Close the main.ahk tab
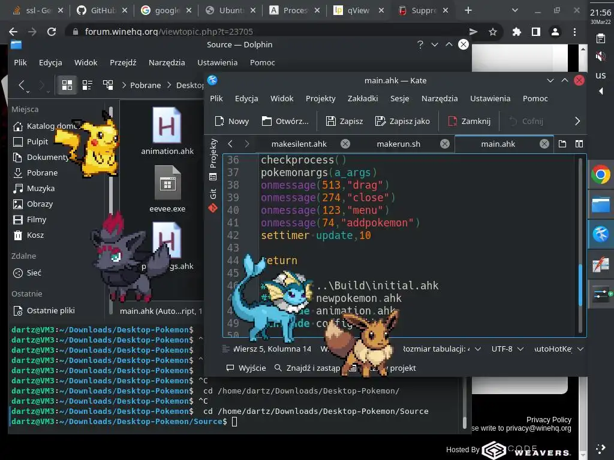The width and height of the screenshot is (614, 460). [544, 144]
